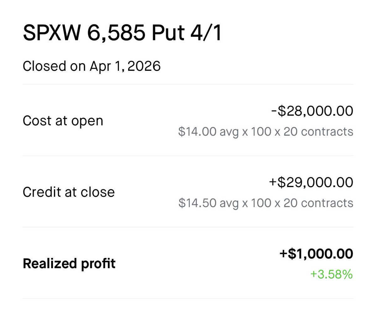Select the Closed on Apr 1, 2026 text
376x319 pixels.
[92, 66]
